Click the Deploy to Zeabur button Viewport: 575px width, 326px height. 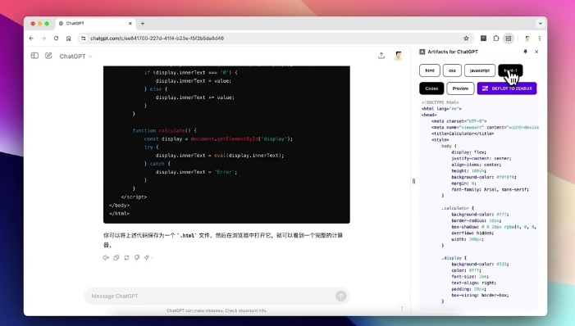[507, 88]
